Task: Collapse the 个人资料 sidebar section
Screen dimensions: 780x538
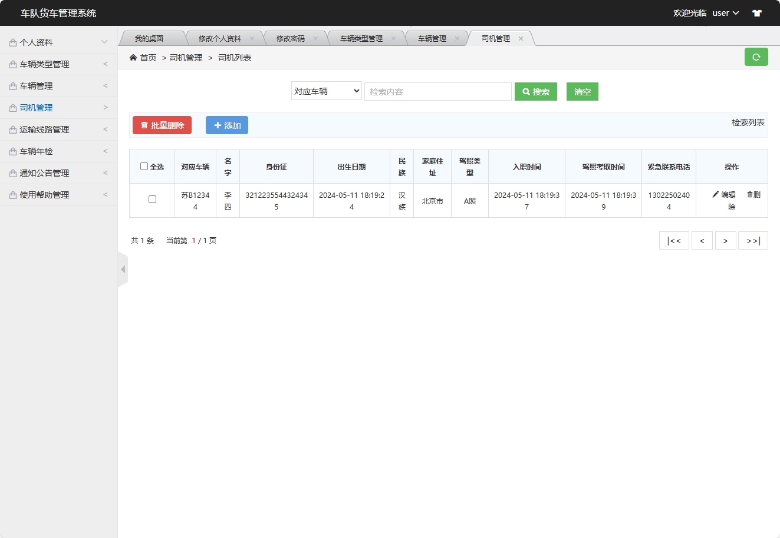Action: [x=104, y=42]
